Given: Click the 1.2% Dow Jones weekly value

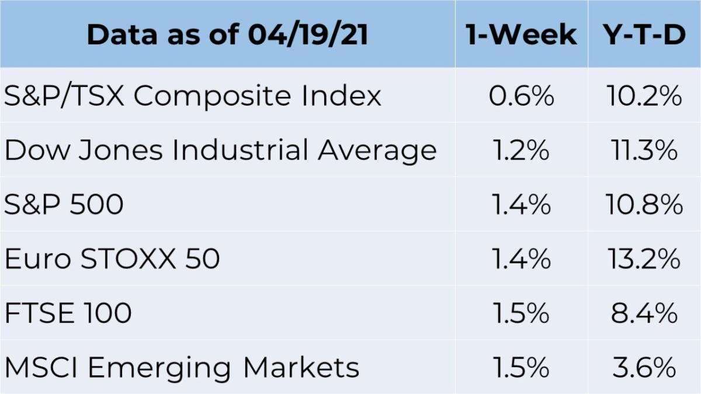Looking at the screenshot, I should pyautogui.click(x=522, y=150).
